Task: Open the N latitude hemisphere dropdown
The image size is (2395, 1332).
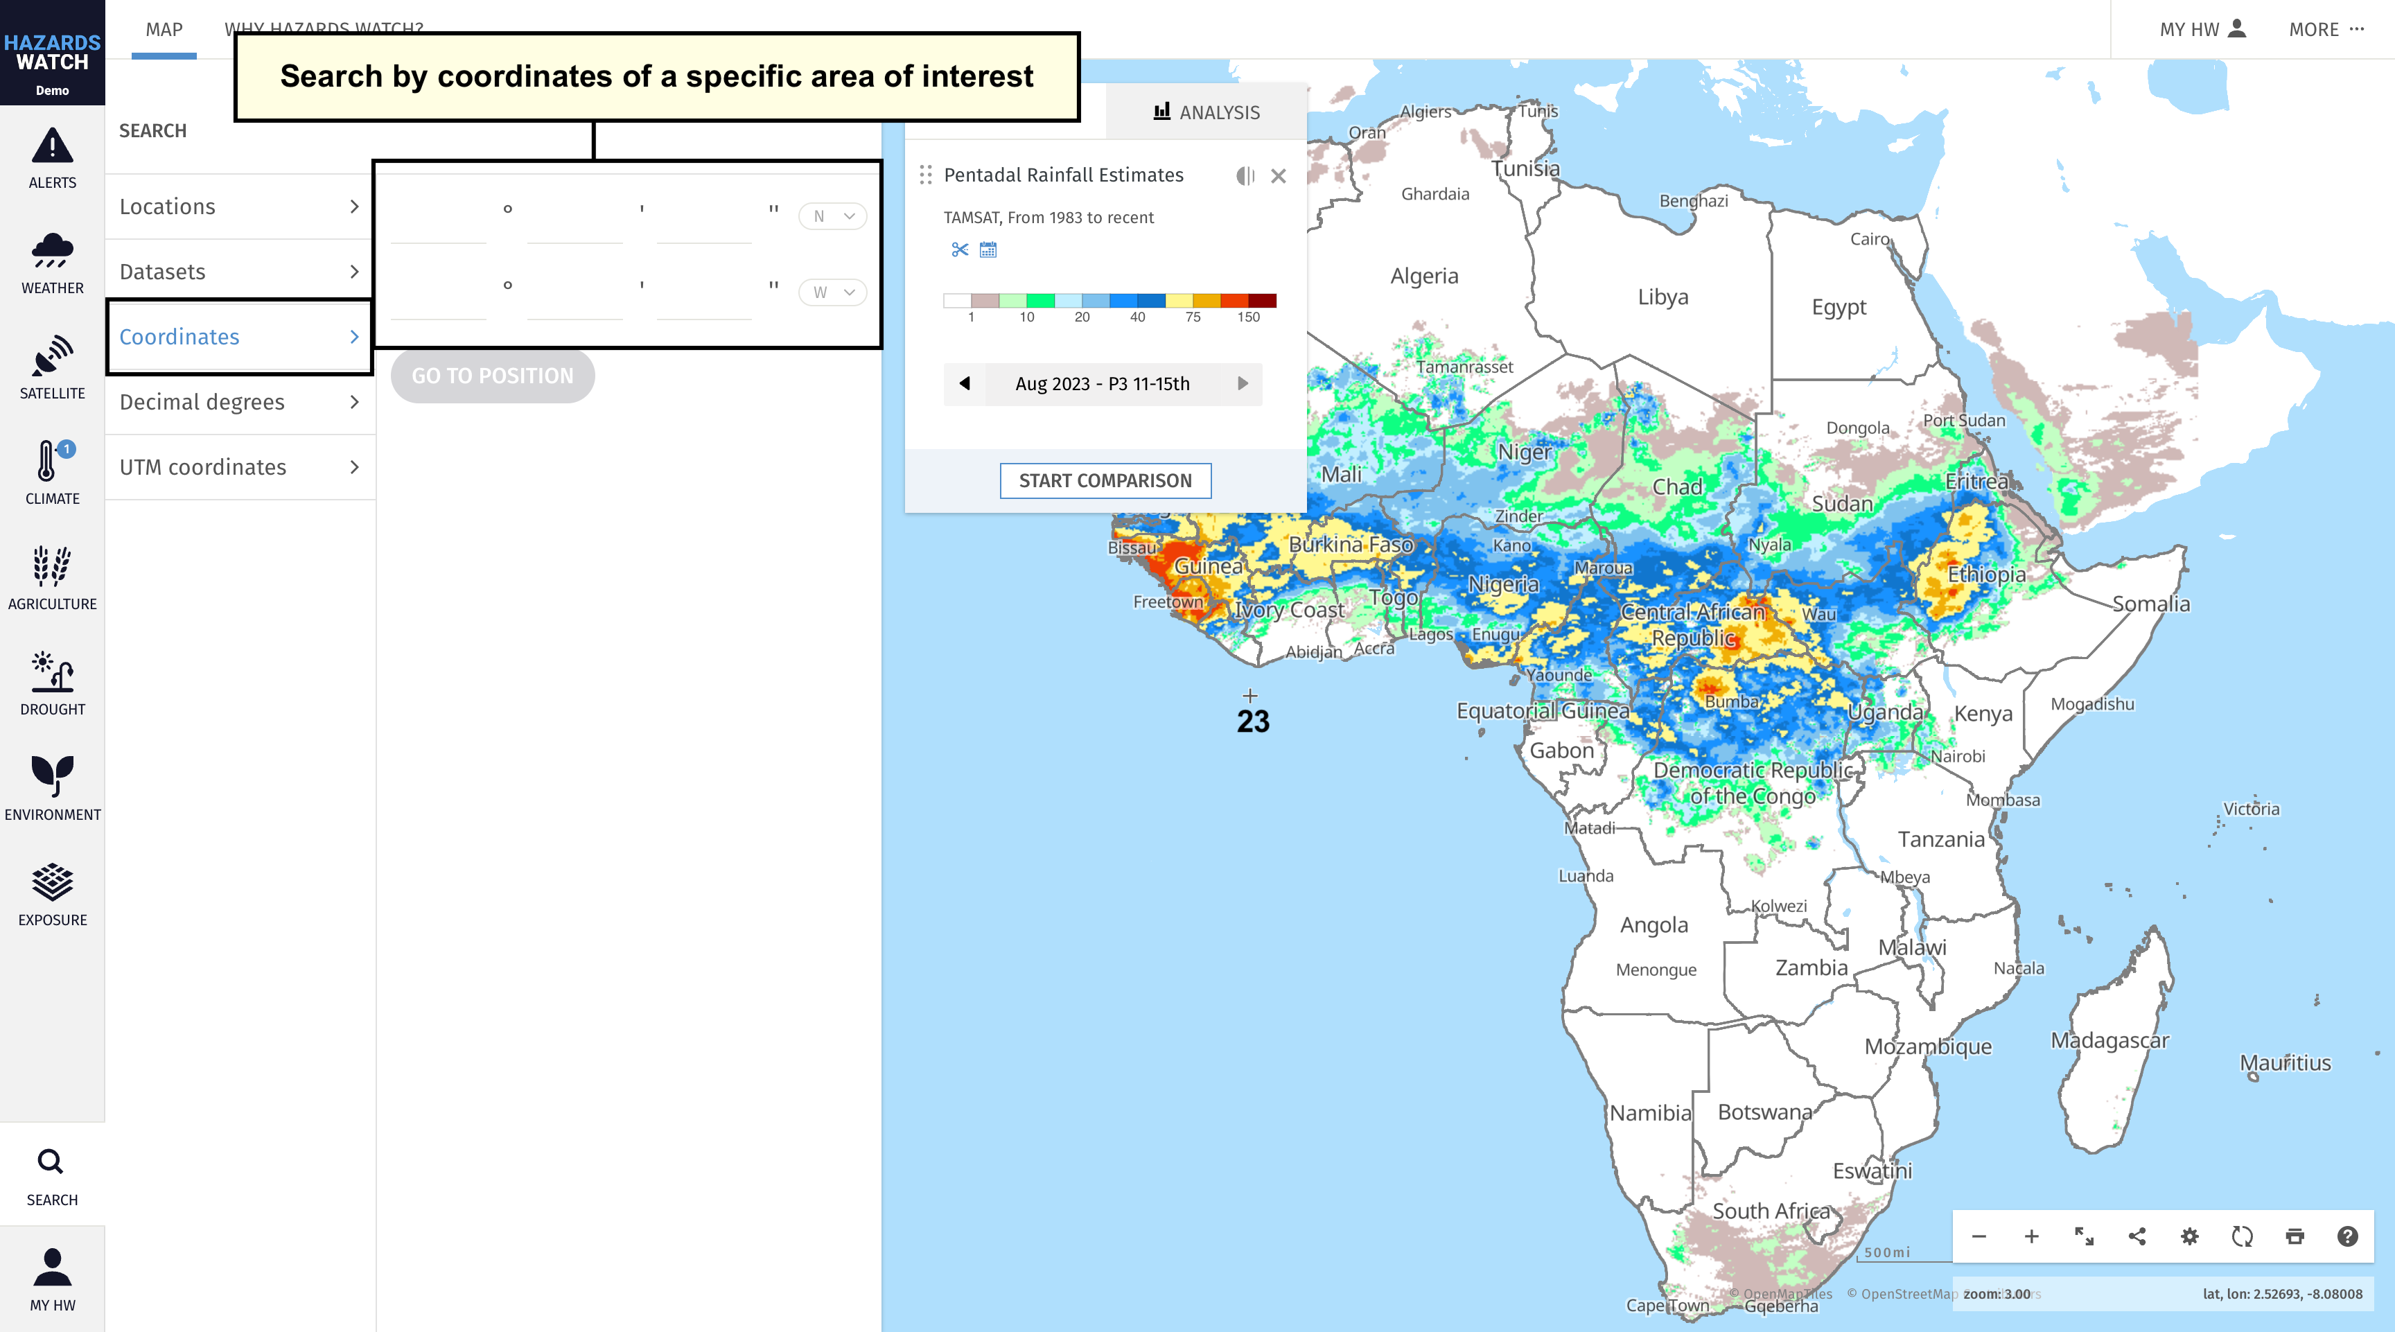Action: point(832,217)
